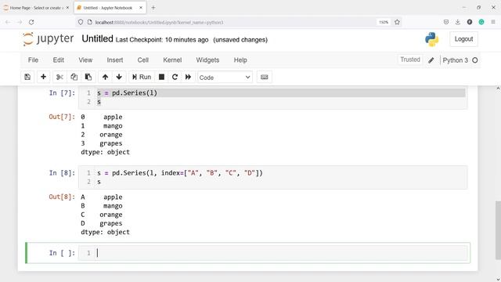The width and height of the screenshot is (501, 282).
Task: Click the dark account extension icon
Action: (470, 22)
